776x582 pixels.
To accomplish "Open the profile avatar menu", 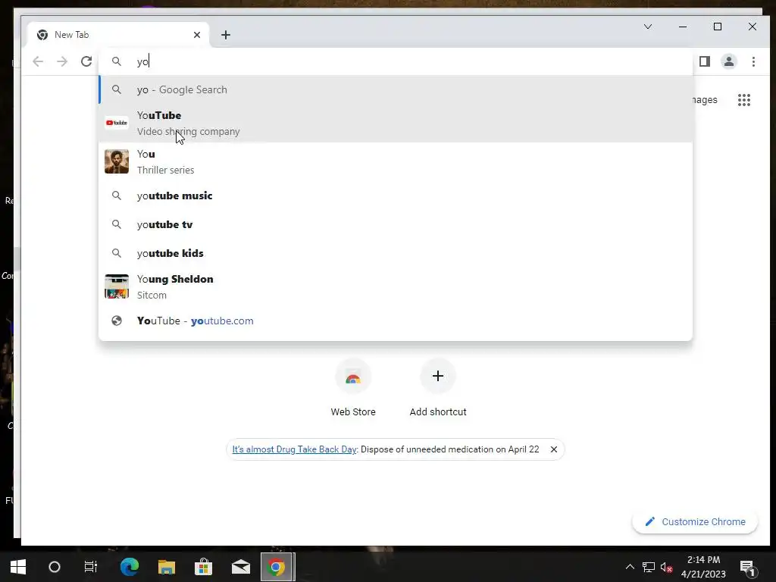I will (729, 61).
